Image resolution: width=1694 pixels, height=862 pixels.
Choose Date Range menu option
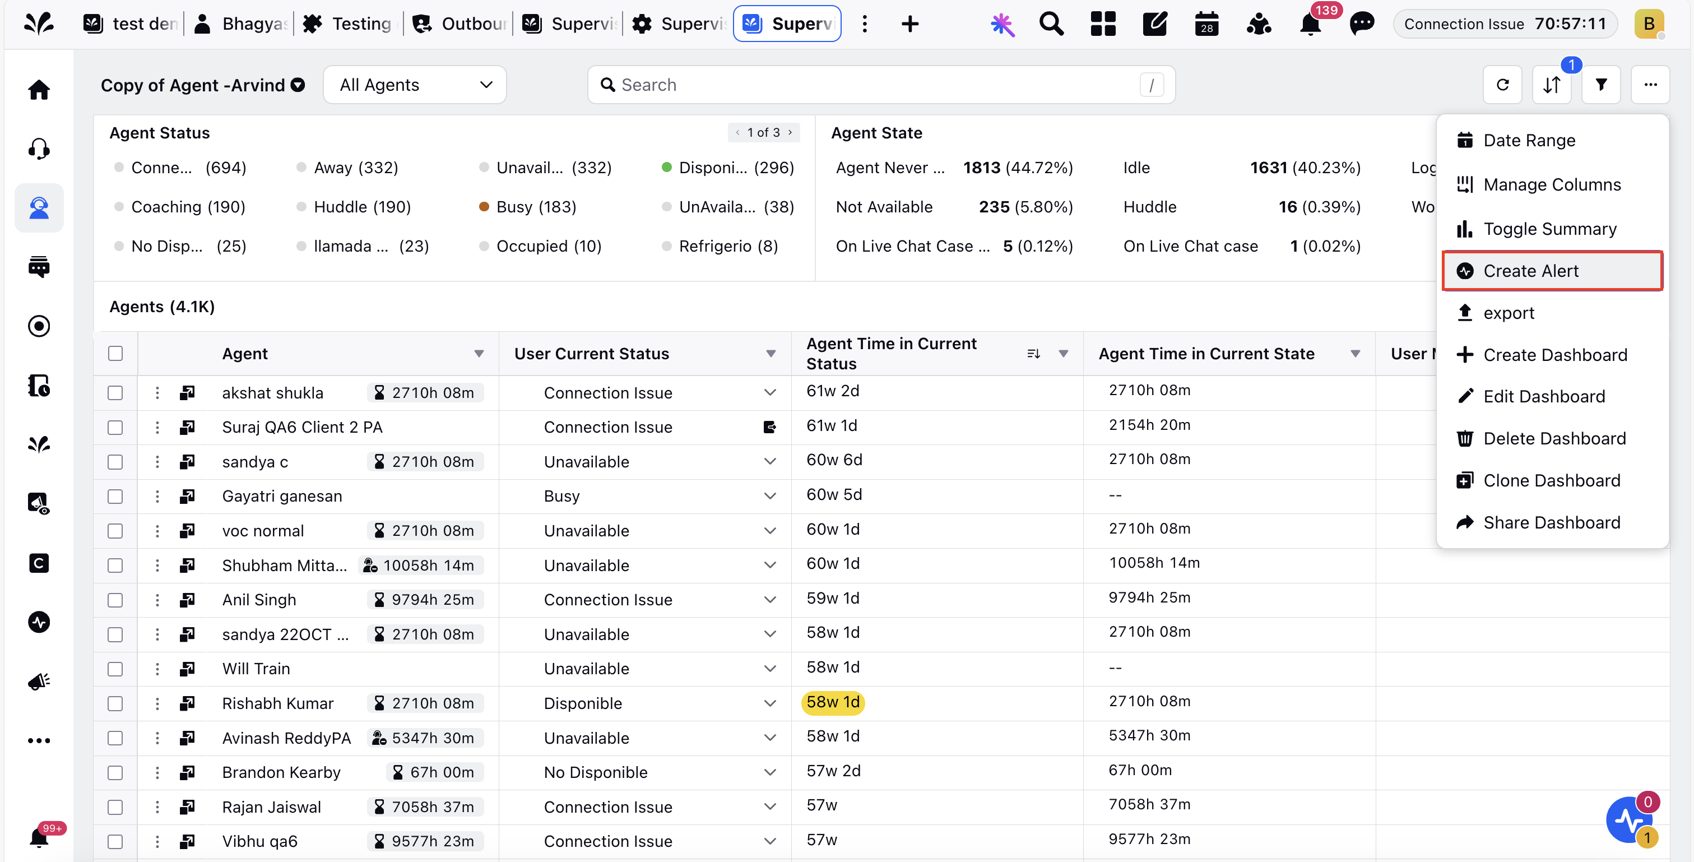tap(1552, 141)
